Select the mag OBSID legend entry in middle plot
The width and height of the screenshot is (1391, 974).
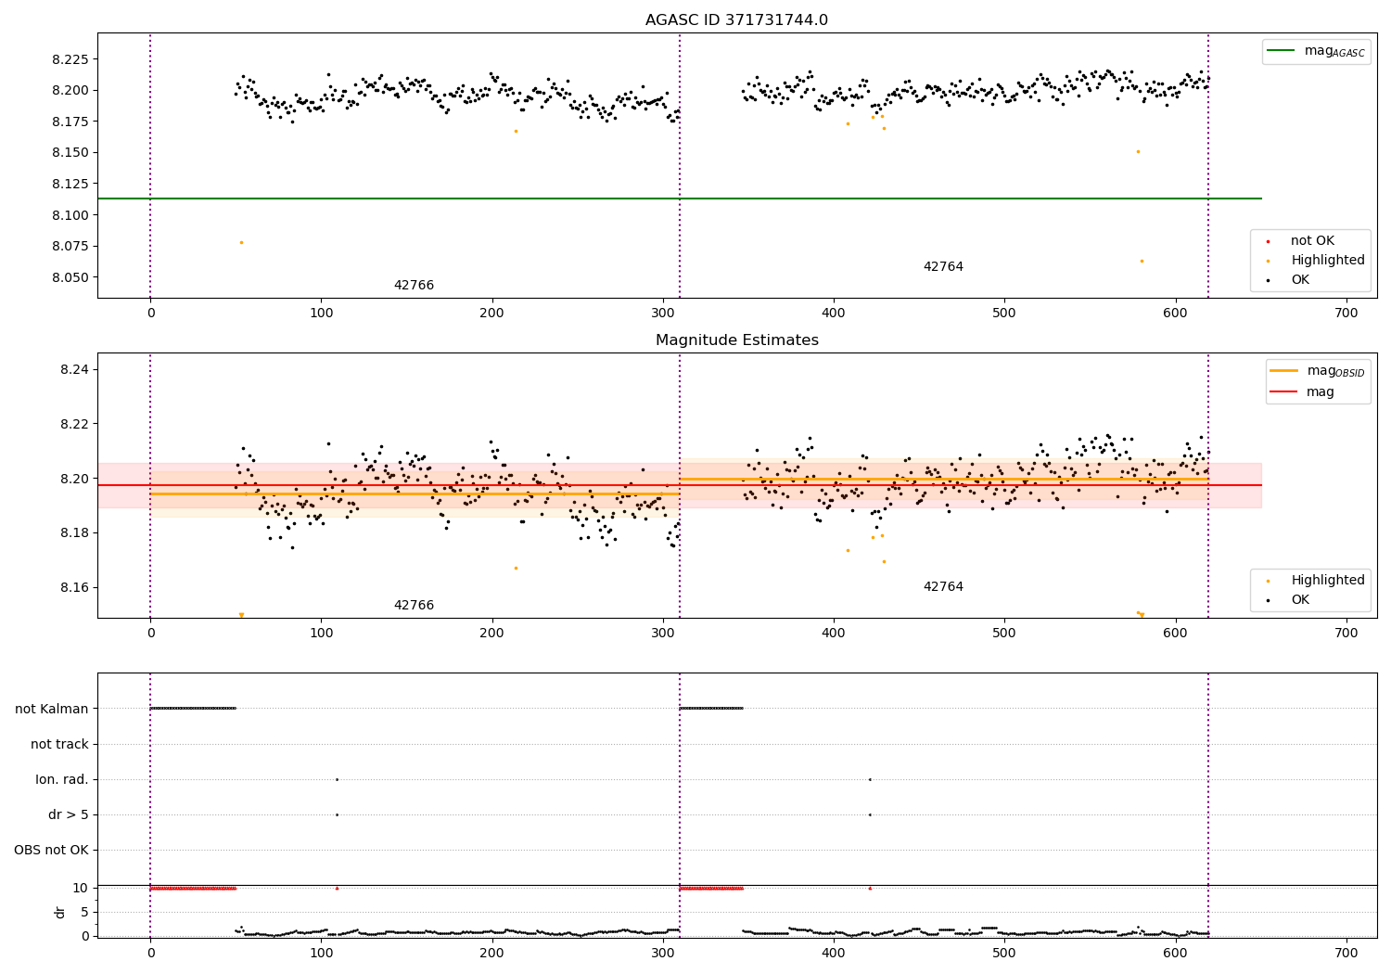pos(1317,371)
